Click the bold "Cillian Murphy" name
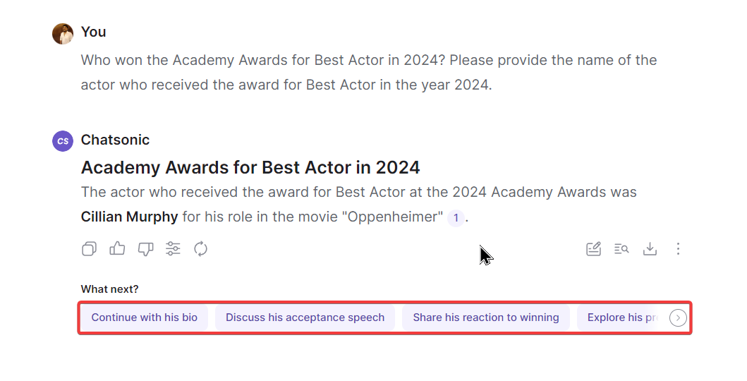 129,217
